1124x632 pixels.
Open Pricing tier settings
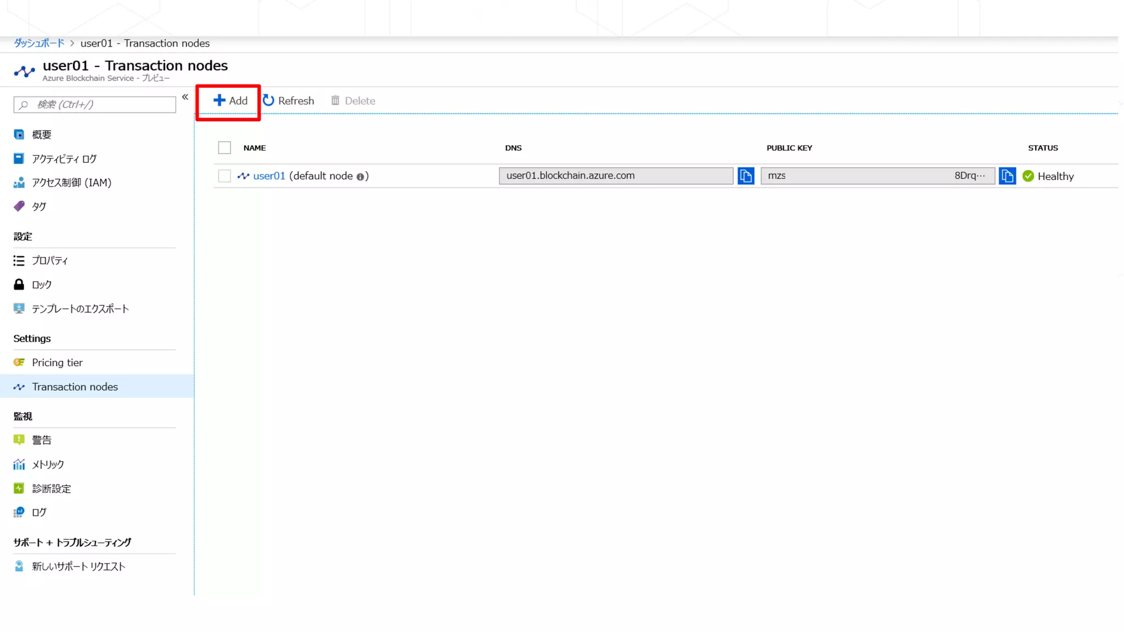point(57,363)
